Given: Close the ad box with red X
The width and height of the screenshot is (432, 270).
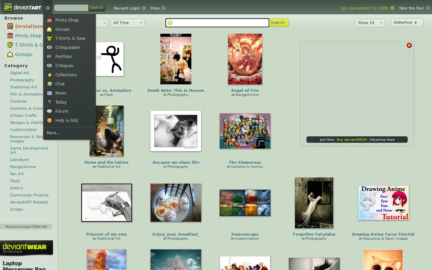Looking at the screenshot, I should click(409, 45).
